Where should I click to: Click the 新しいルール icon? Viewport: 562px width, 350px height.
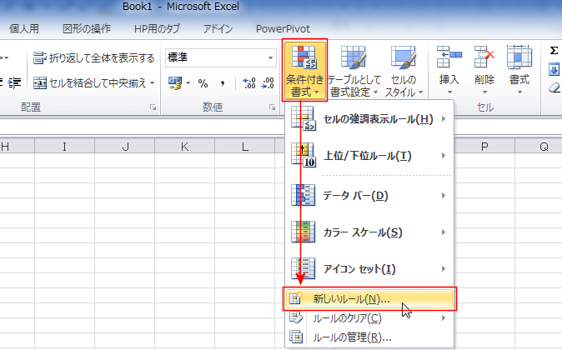(296, 298)
